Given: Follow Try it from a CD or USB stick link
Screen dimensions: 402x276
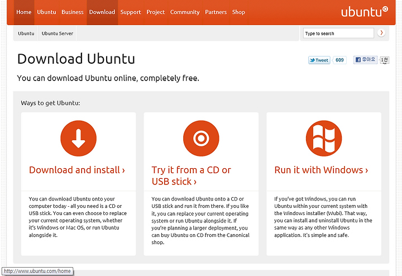Looking at the screenshot, I should pyautogui.click(x=192, y=175).
